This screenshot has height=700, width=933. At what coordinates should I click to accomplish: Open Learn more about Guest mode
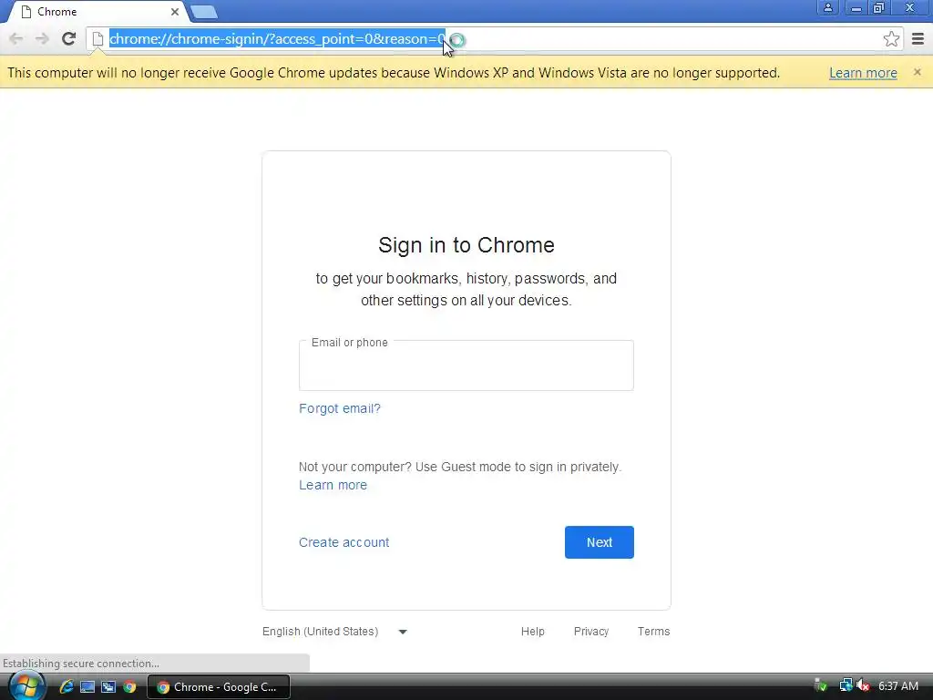(x=333, y=485)
